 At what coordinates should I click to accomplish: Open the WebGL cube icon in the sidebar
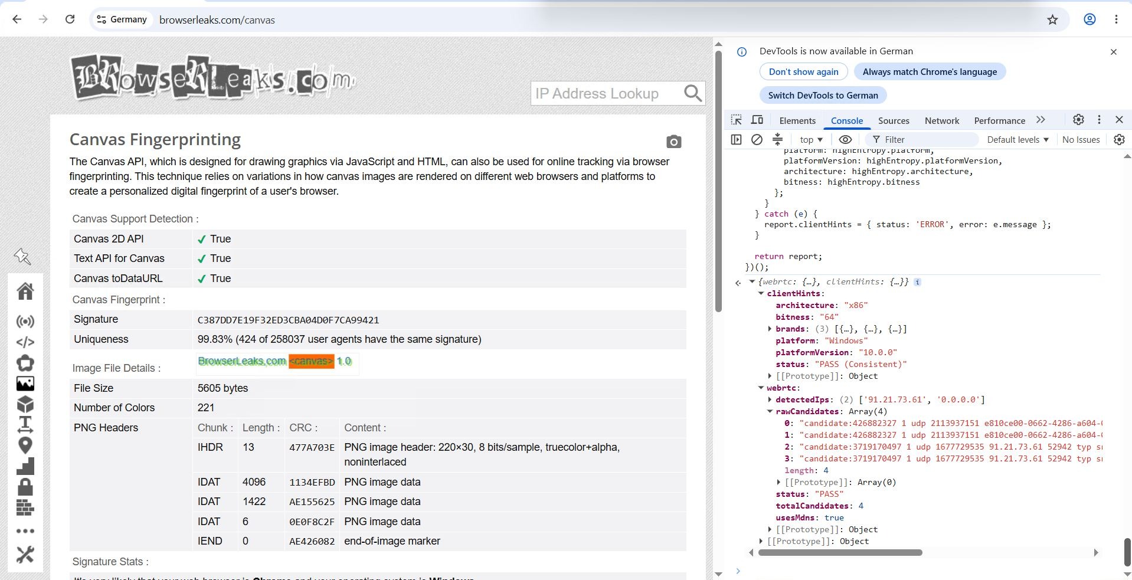(x=25, y=404)
